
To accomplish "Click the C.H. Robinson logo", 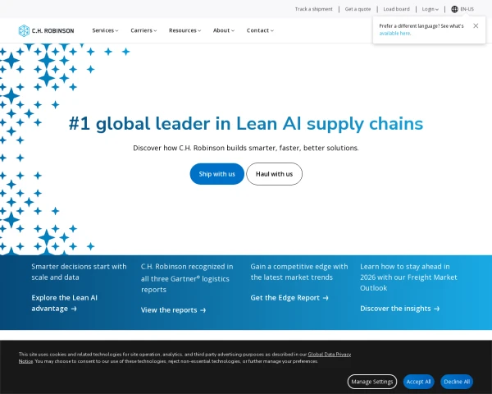I will (46, 30).
